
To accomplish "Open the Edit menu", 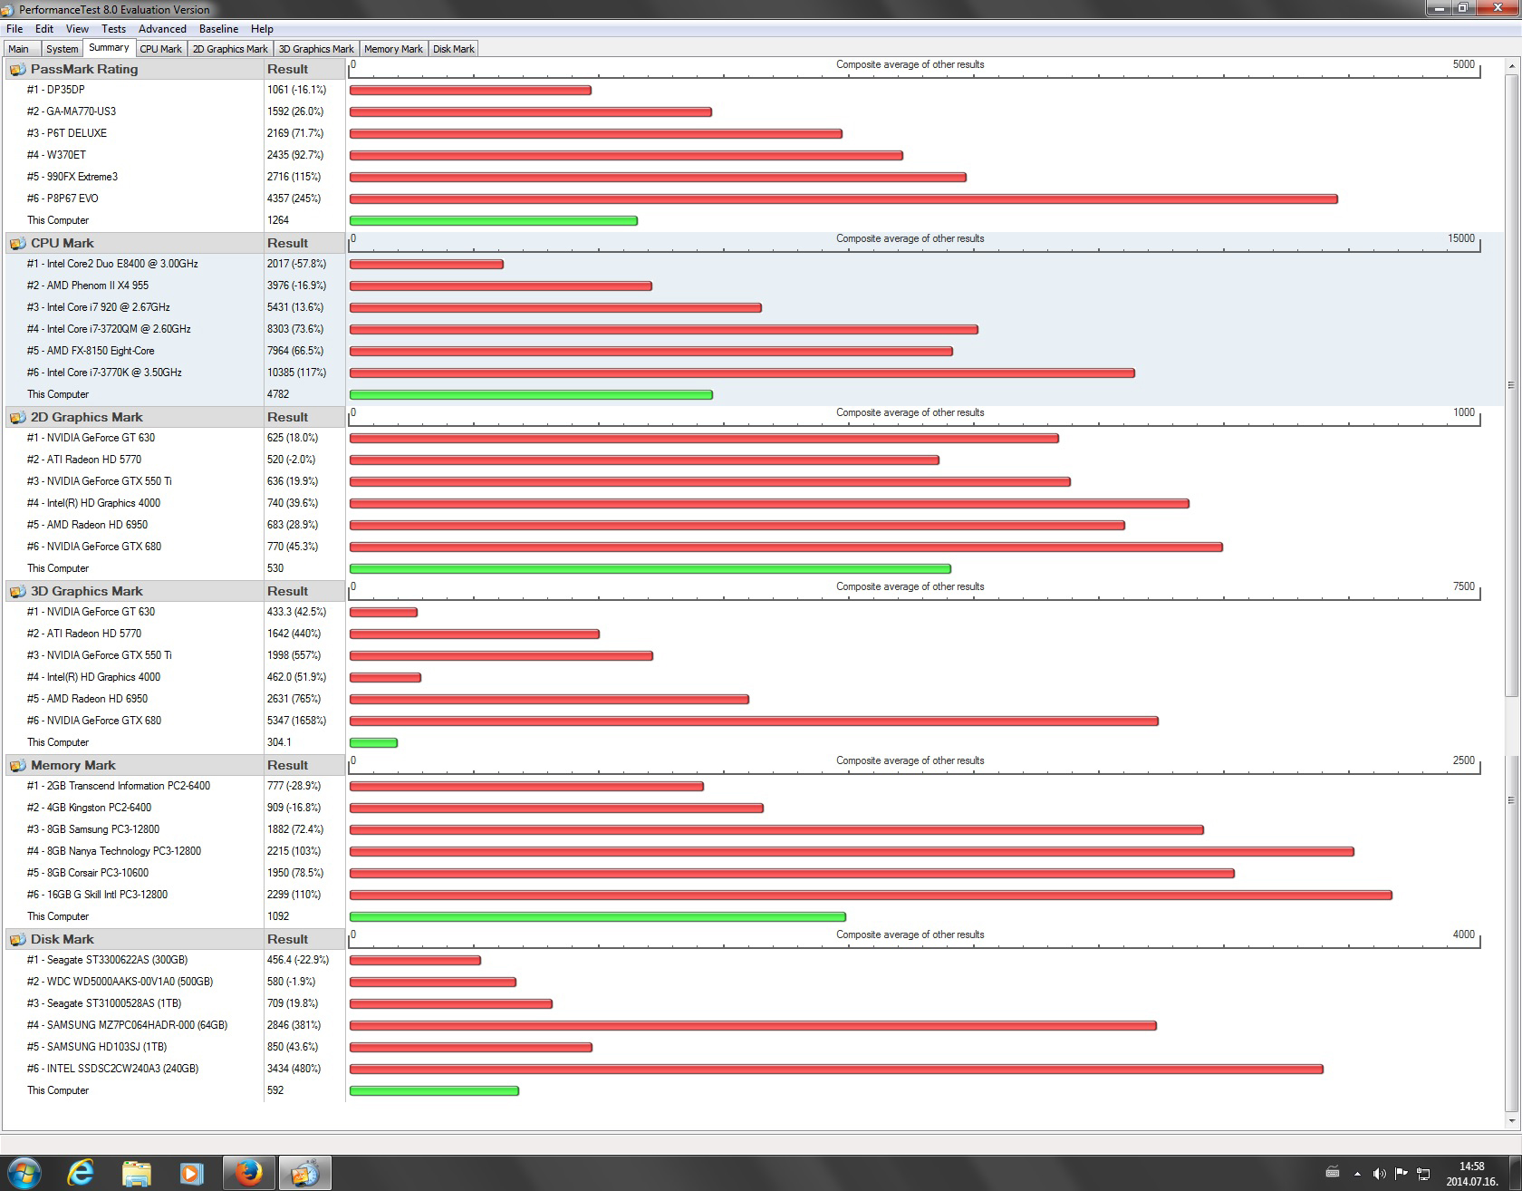I will click(44, 29).
